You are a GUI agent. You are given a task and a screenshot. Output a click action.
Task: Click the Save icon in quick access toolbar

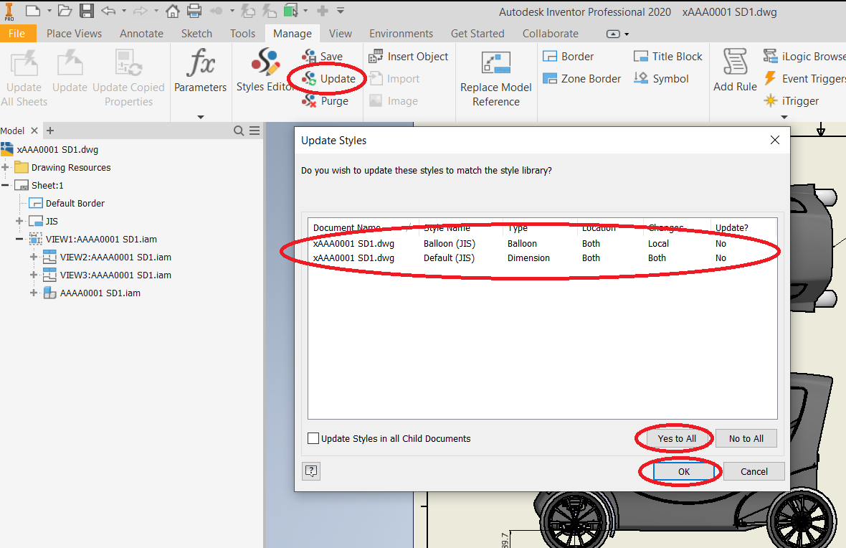87,11
